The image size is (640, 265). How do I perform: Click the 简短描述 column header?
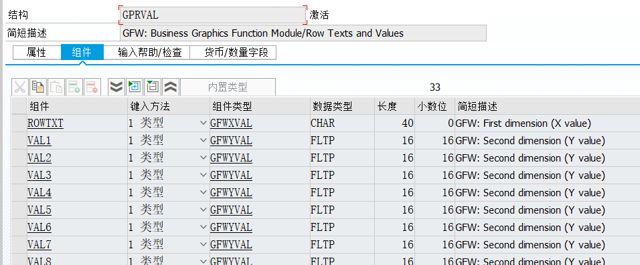(548, 106)
